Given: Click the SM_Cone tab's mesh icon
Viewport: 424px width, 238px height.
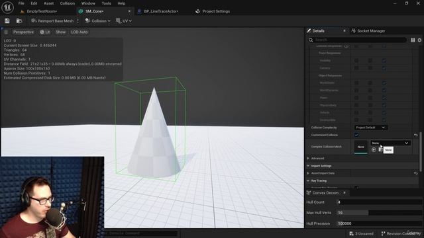Looking at the screenshot, I should point(81,11).
